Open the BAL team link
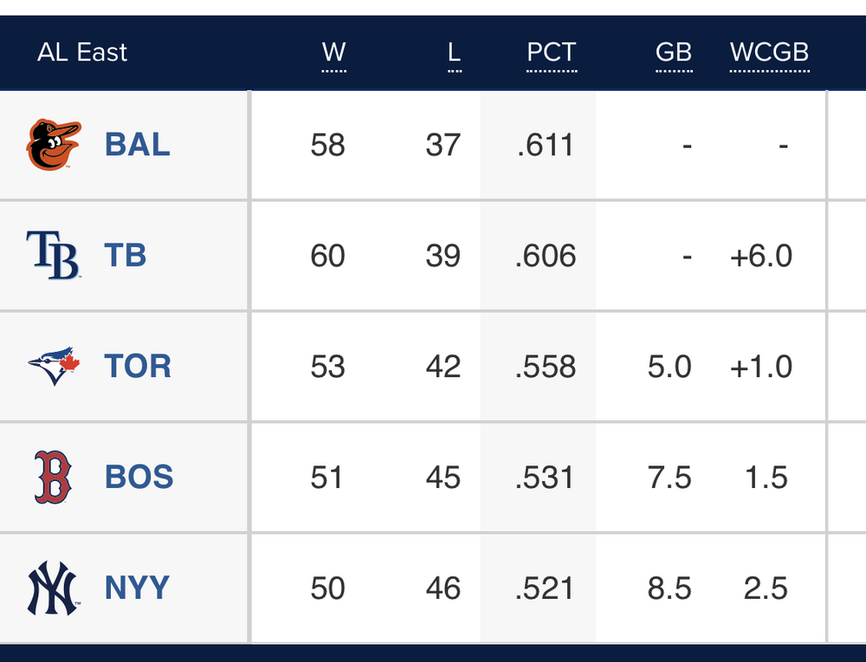Screen dimensions: 866x662 (x=137, y=145)
